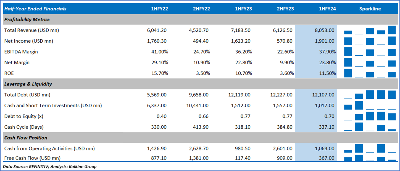400x171 pixels.
Task: Select the Net Income sparkline chart
Action: coord(370,41)
